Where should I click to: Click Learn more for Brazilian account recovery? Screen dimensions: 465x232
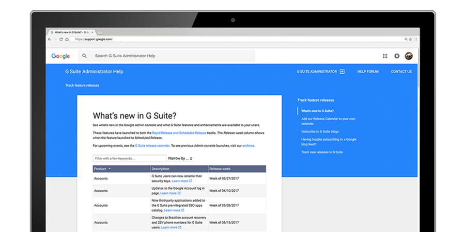click(169, 227)
